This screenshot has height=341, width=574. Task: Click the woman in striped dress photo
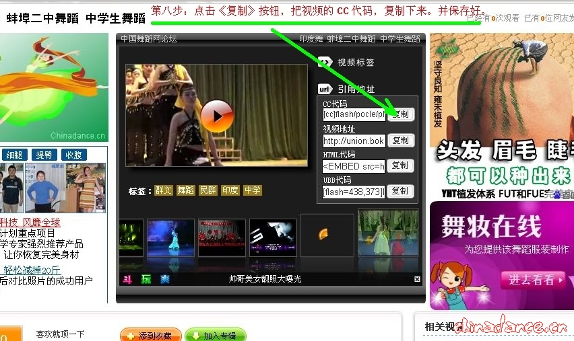click(x=86, y=188)
